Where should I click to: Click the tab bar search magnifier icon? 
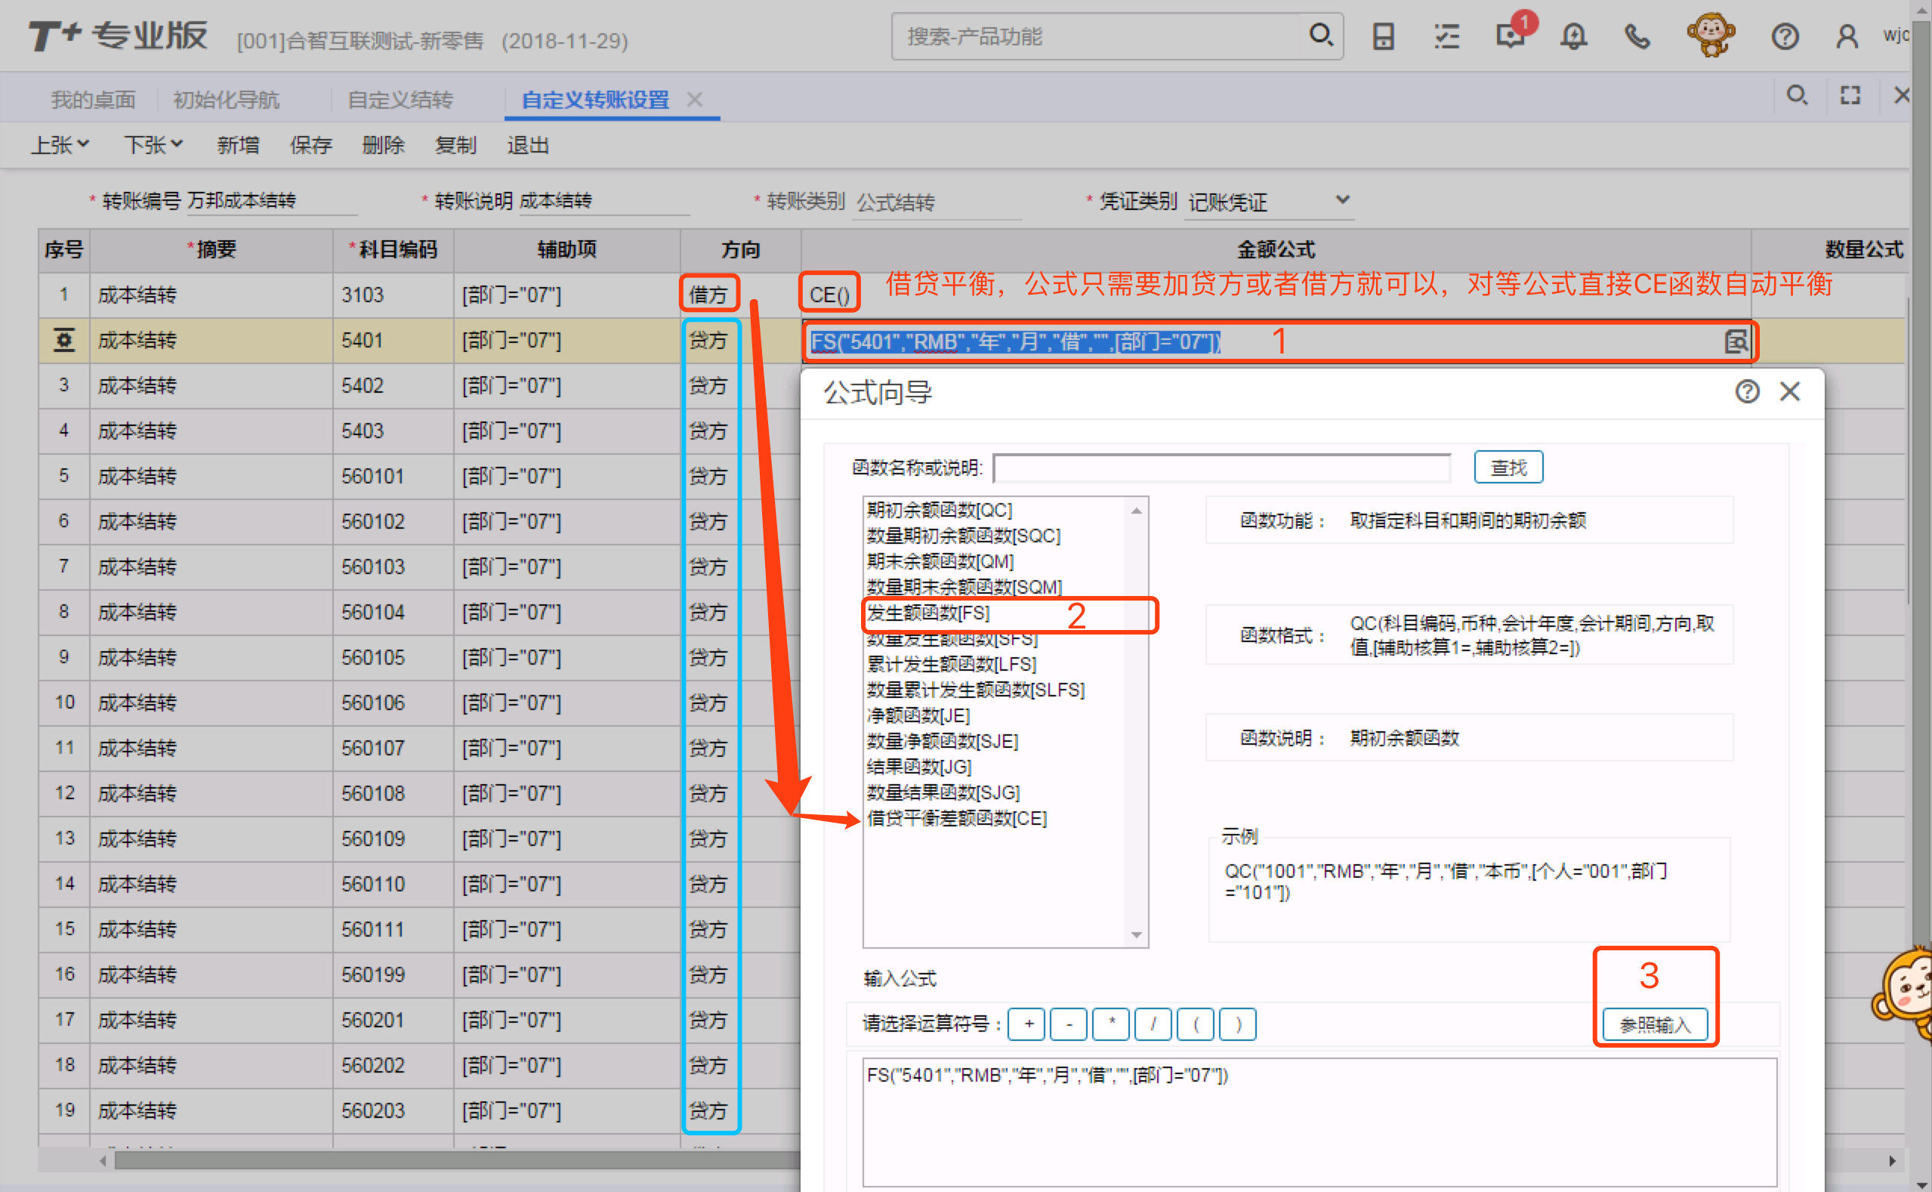coord(1796,95)
